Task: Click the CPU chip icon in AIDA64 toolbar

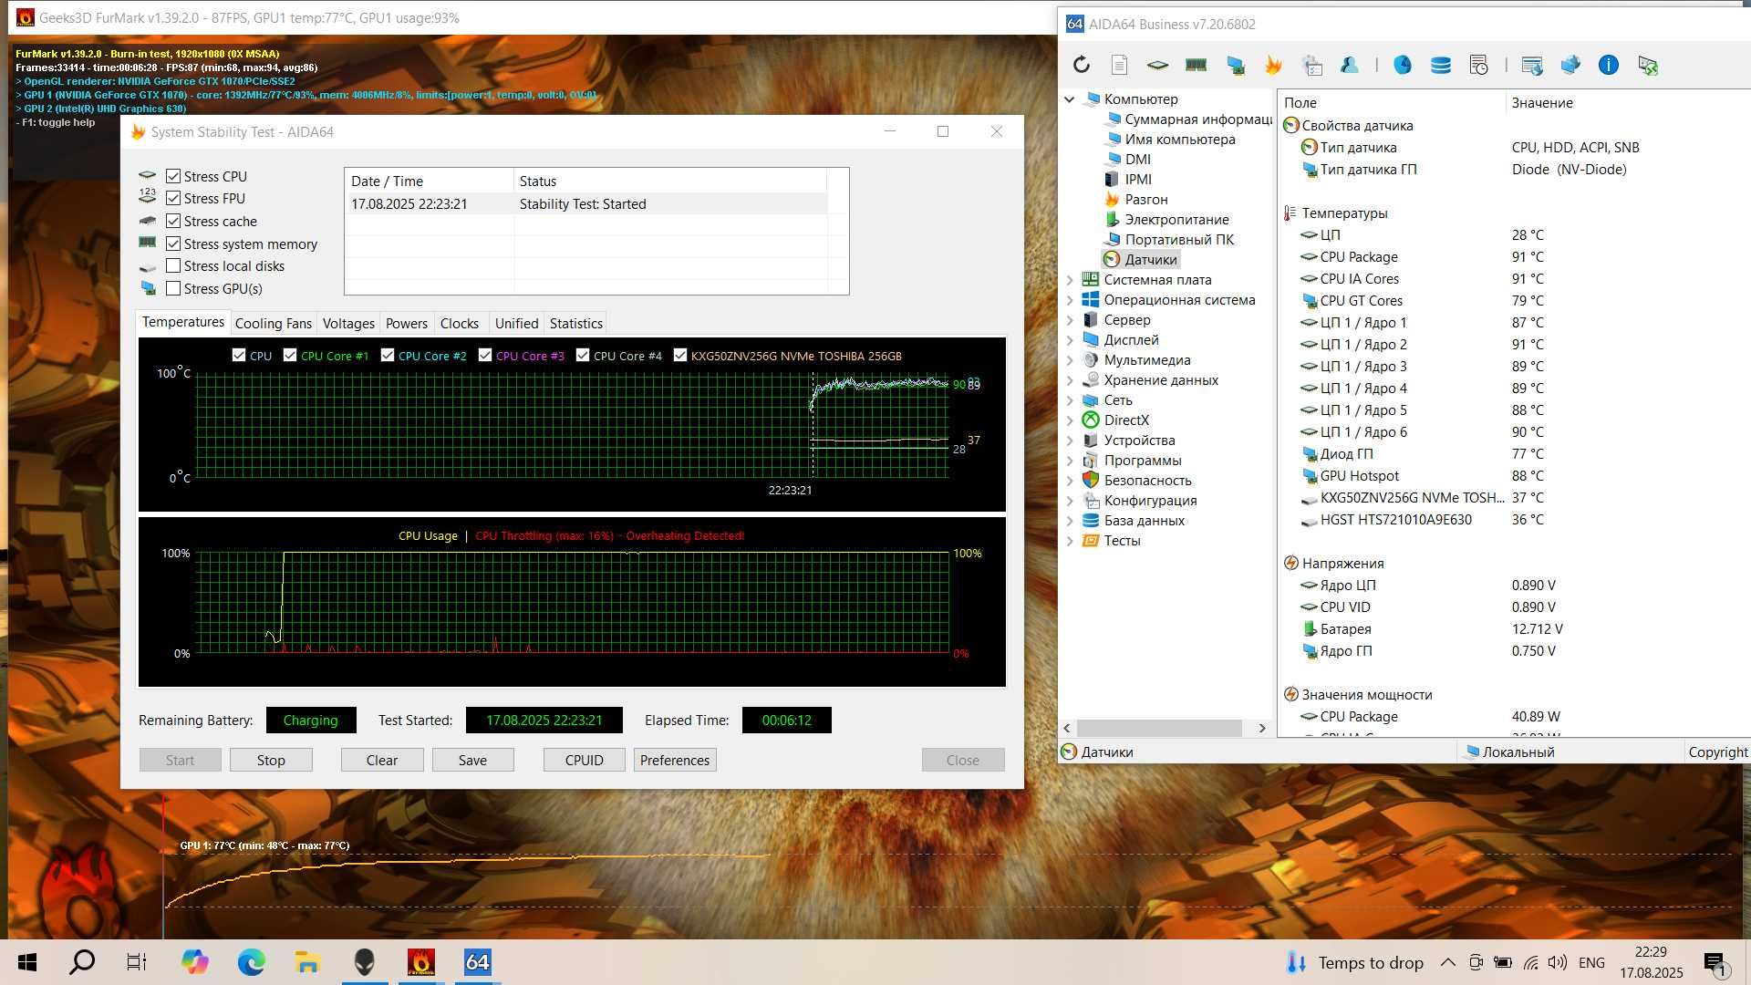Action: tap(1157, 65)
